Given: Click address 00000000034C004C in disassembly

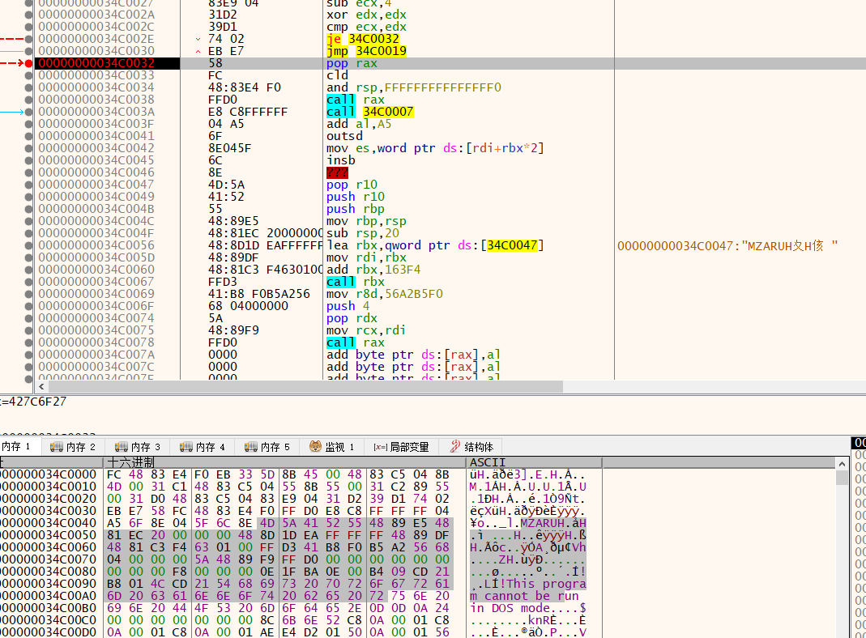Looking at the screenshot, I should pos(96,221).
